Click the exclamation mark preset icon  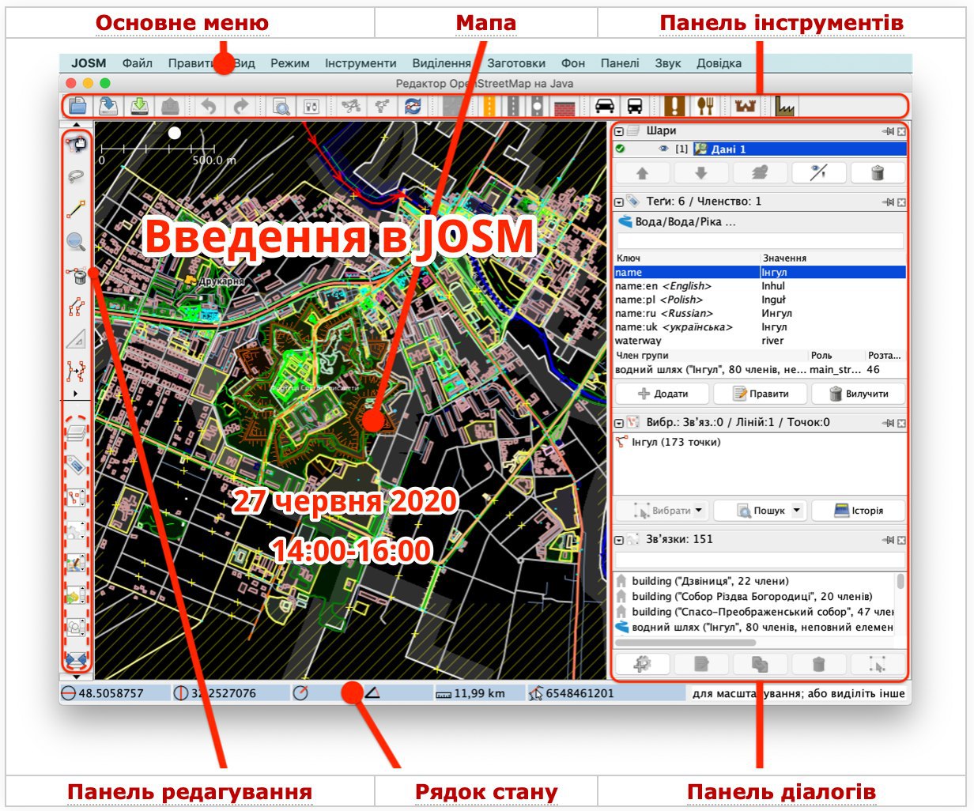pos(674,106)
